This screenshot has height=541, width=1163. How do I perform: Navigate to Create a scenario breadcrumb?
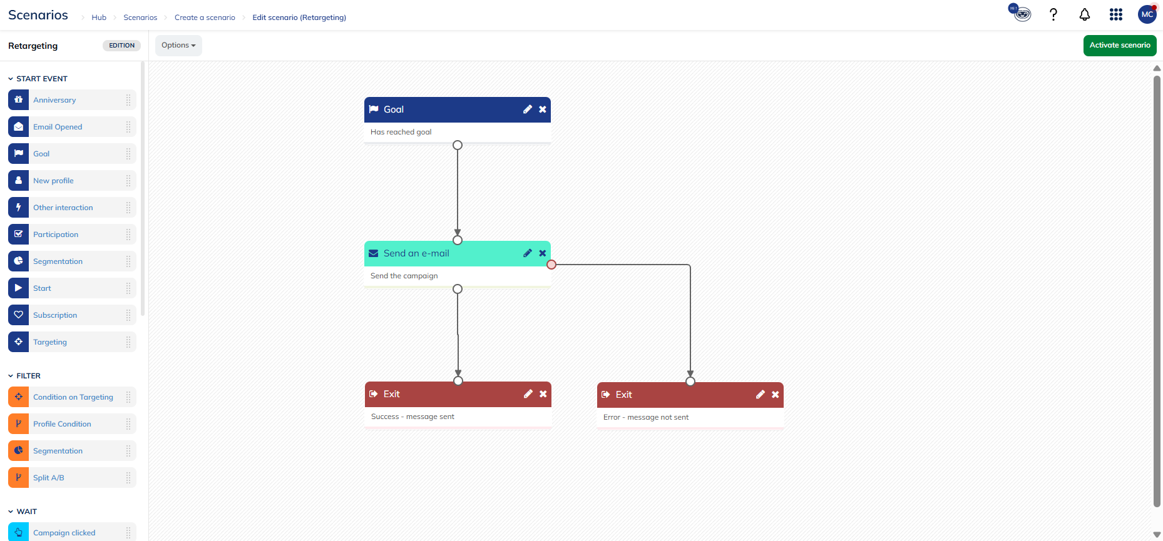[205, 18]
